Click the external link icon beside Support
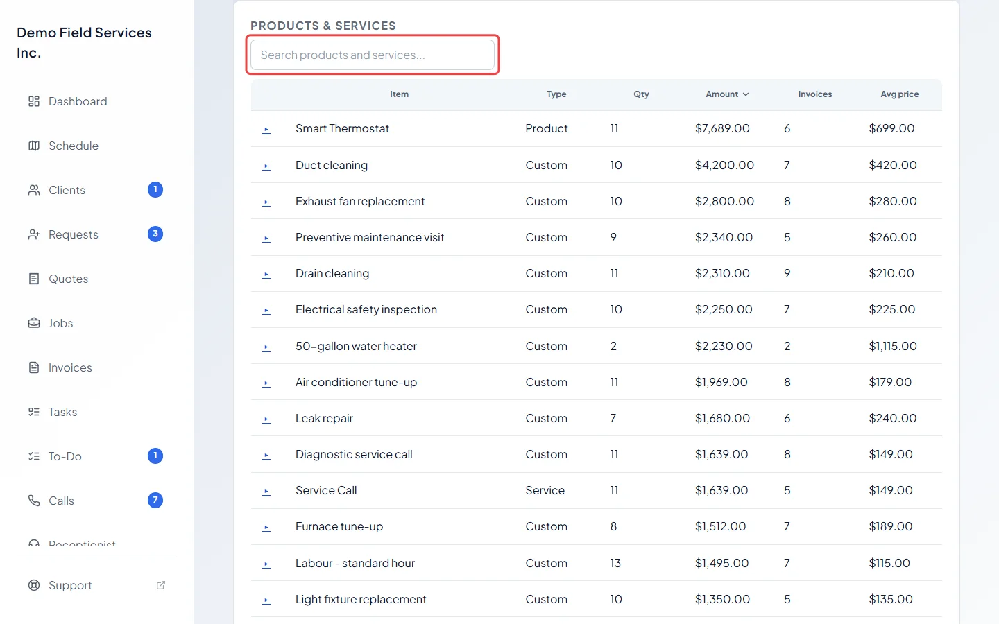This screenshot has height=624, width=999. (x=161, y=585)
